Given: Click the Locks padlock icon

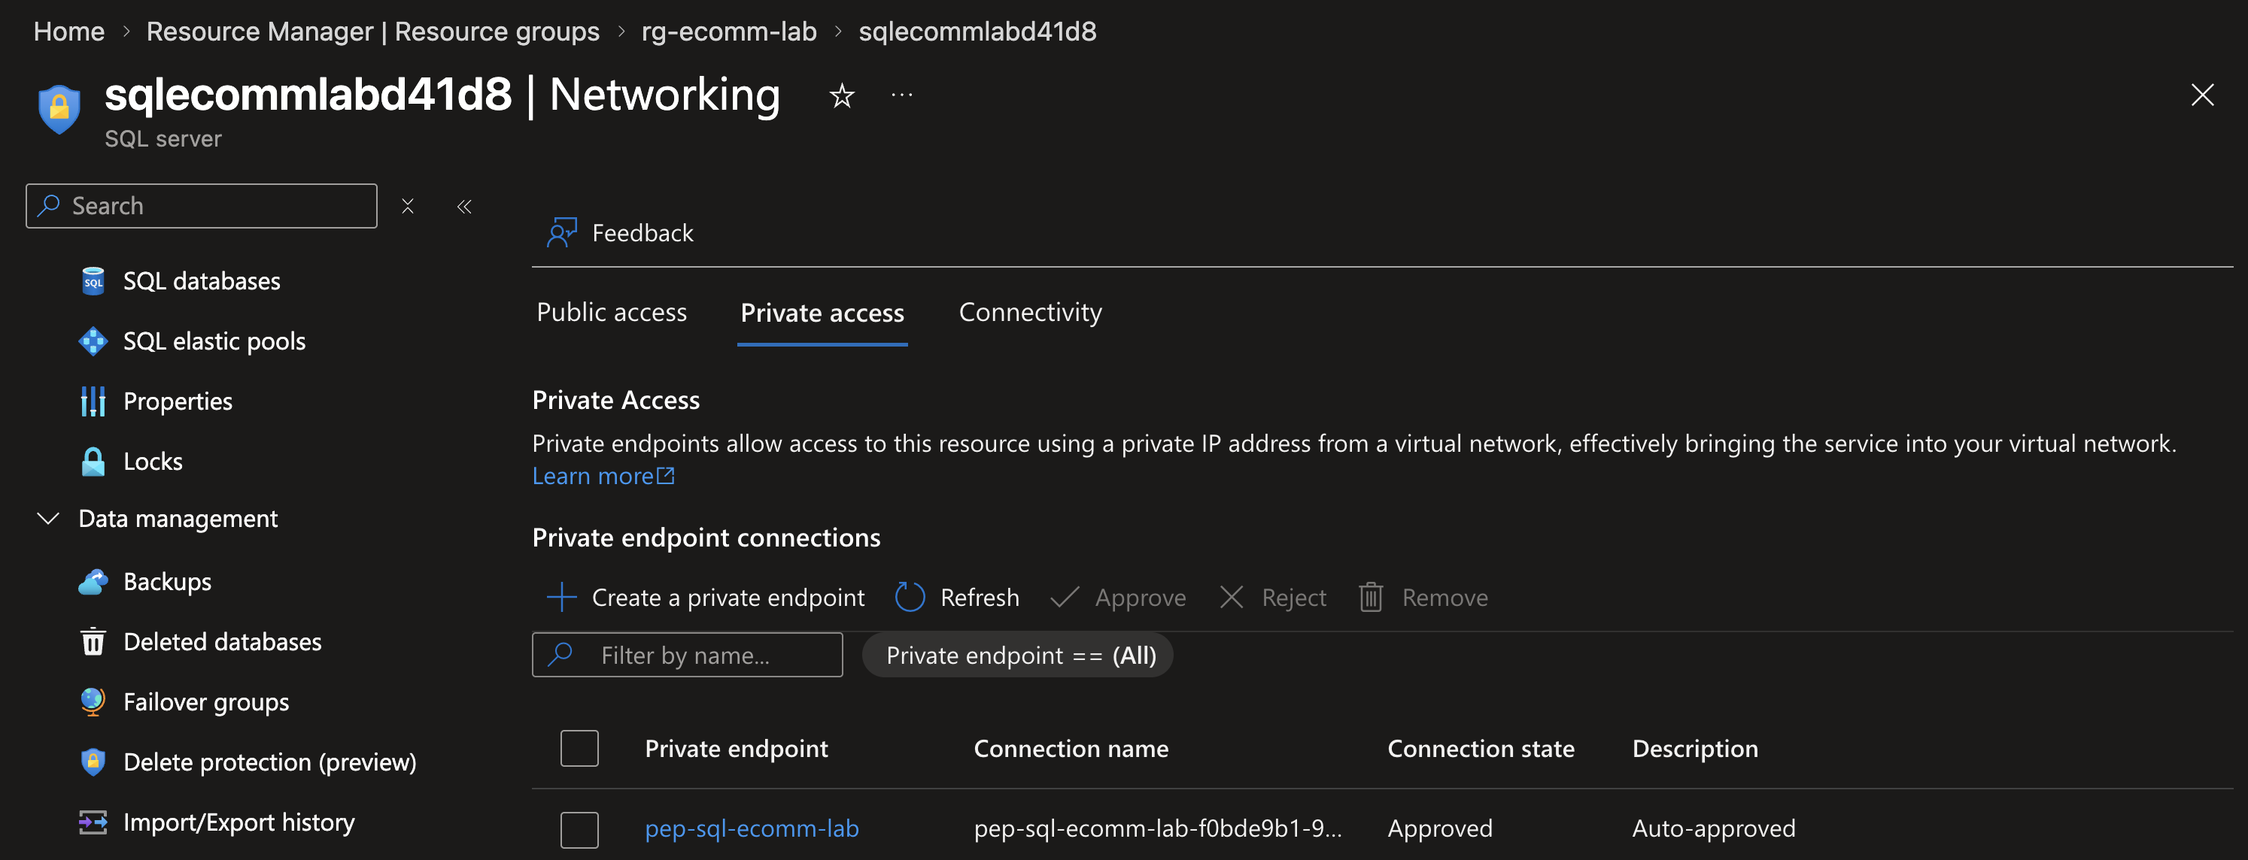Looking at the screenshot, I should pos(93,462).
